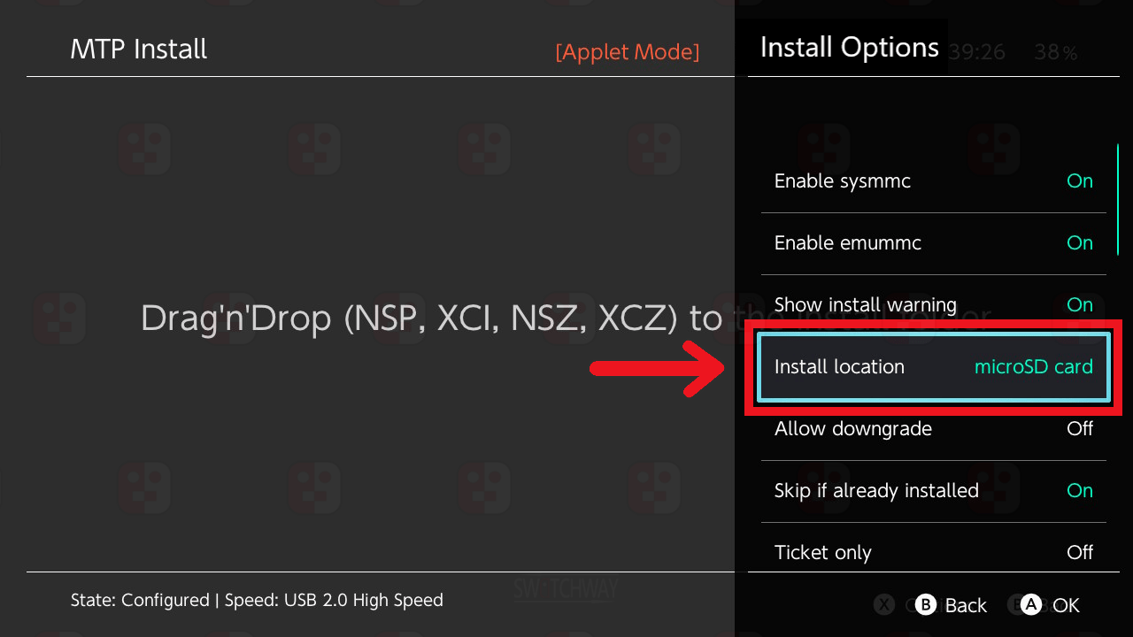Screen dimensions: 1133x637
Task: Click the Drag'n'Drop instruction message
Action: [434, 318]
